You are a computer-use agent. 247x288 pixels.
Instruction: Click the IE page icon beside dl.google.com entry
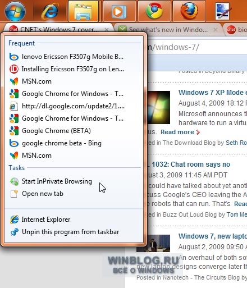(14, 106)
